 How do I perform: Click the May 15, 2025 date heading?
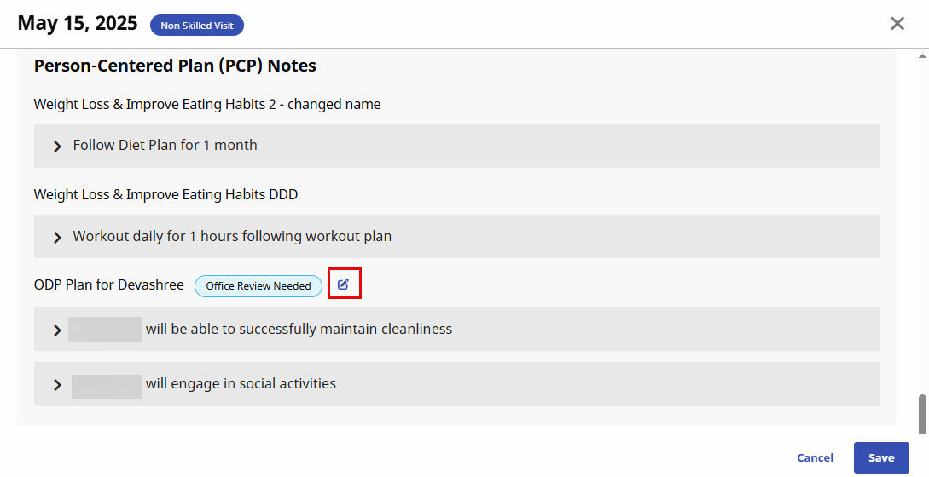click(x=78, y=24)
